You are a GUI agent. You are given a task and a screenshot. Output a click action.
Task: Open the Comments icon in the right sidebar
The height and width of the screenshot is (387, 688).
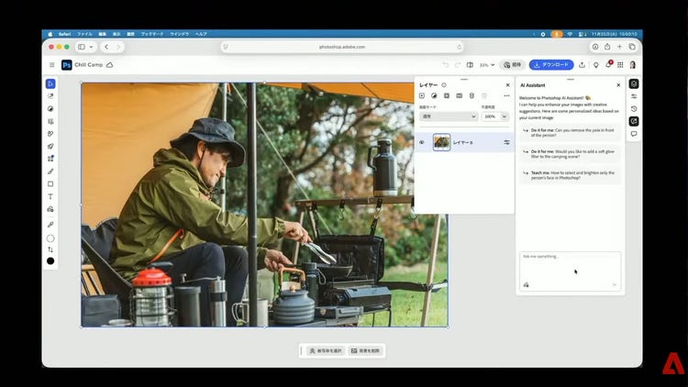(634, 134)
